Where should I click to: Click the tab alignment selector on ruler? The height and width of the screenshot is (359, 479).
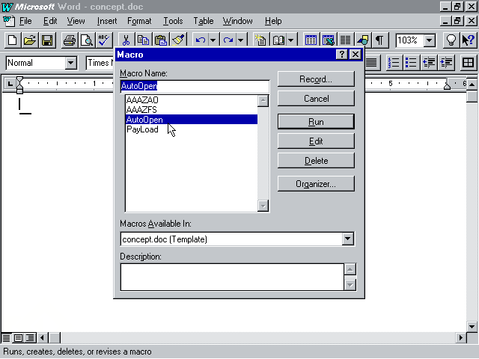(x=10, y=83)
